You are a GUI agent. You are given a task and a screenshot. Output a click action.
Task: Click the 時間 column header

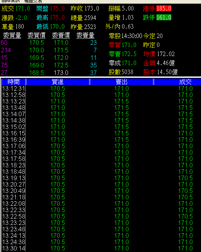(14, 82)
